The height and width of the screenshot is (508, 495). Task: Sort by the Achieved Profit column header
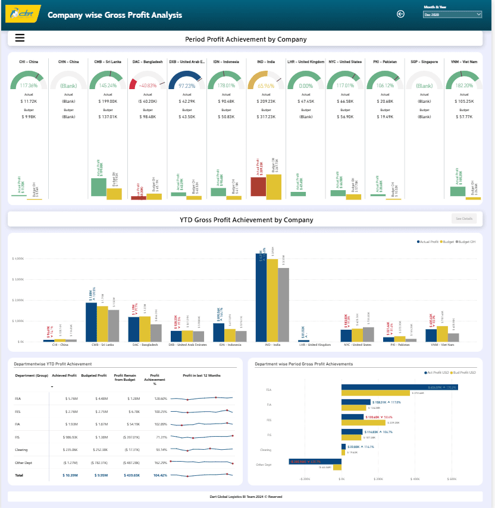pyautogui.click(x=64, y=376)
